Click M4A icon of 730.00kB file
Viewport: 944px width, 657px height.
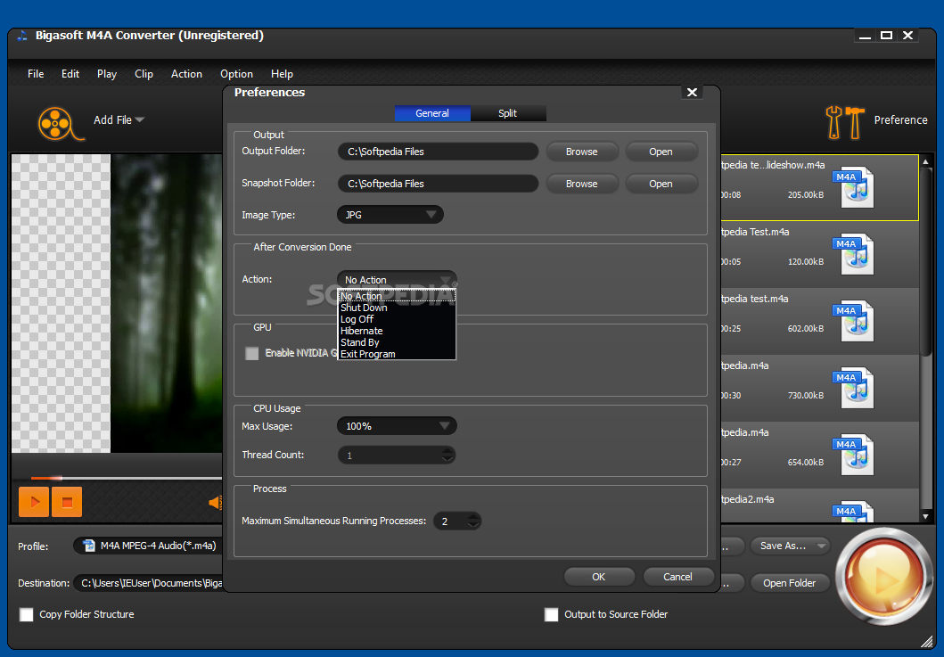854,388
